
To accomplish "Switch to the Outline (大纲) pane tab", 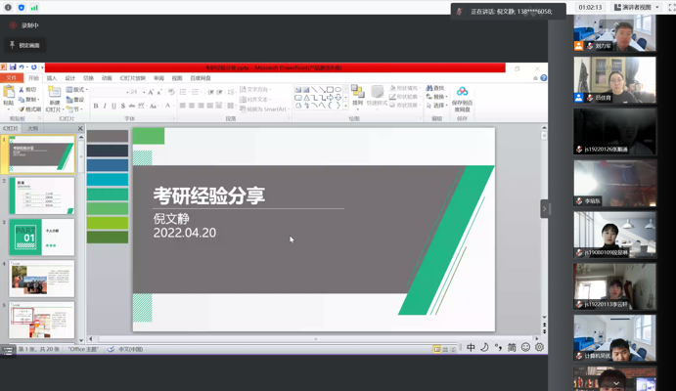I will (x=32, y=128).
